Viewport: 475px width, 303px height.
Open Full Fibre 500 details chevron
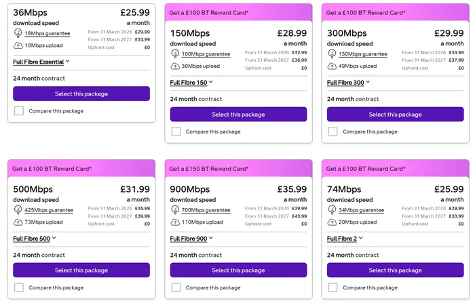click(54, 238)
